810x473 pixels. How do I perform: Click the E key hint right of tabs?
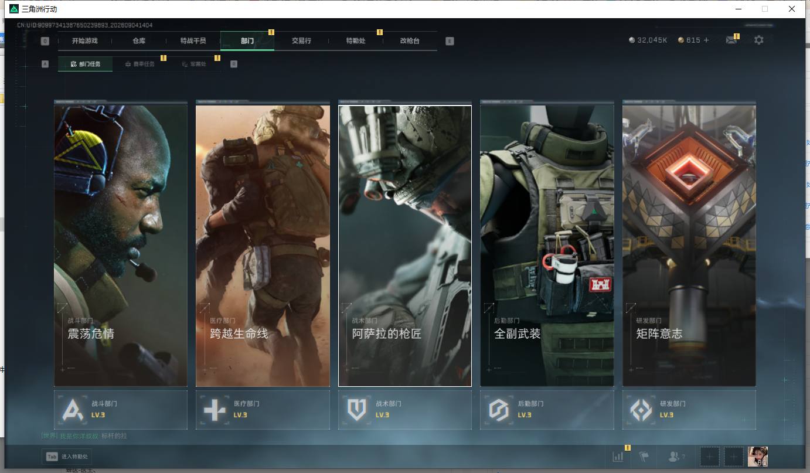[450, 41]
